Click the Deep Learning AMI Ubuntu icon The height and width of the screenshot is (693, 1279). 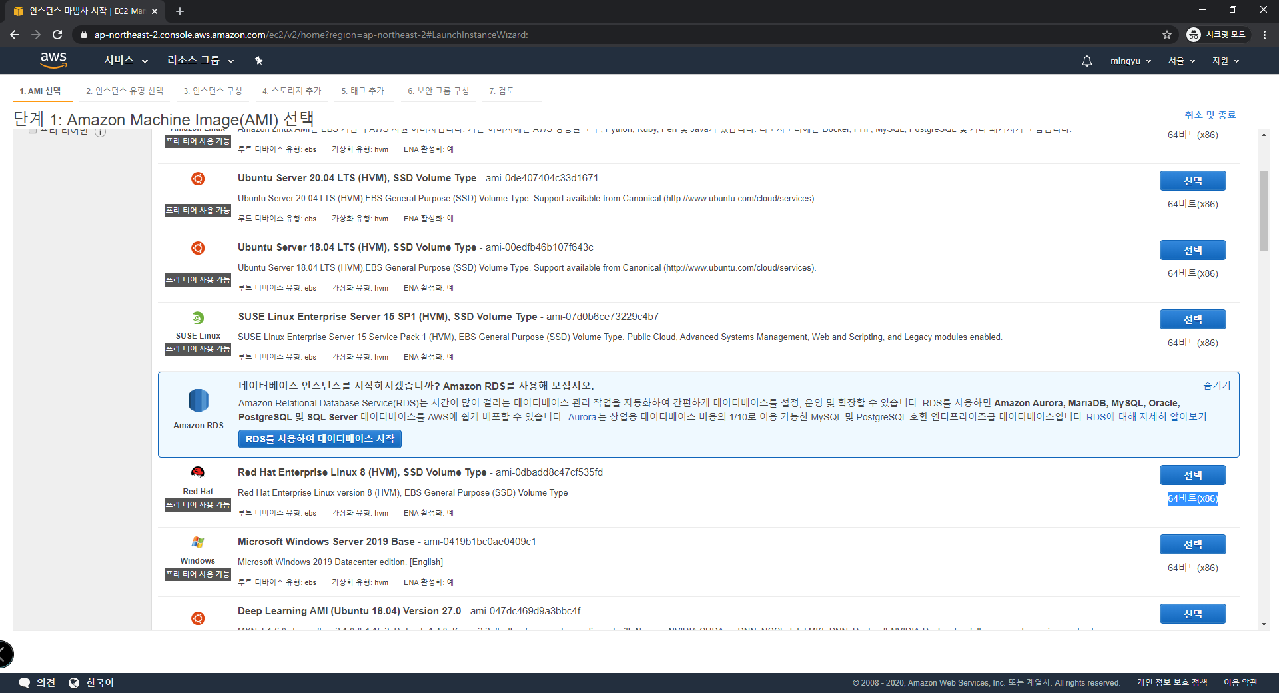click(x=198, y=618)
